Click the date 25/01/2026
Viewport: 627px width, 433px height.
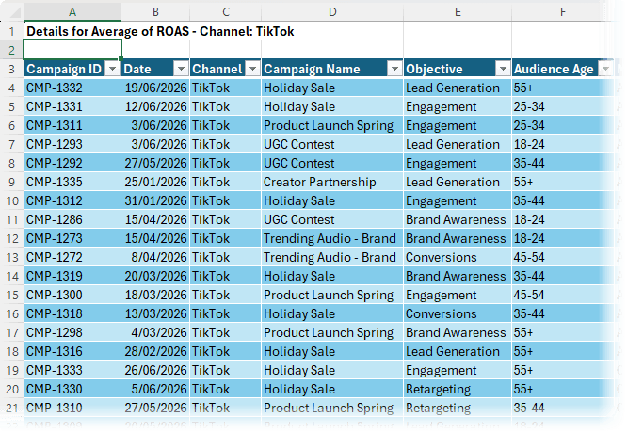(x=155, y=182)
